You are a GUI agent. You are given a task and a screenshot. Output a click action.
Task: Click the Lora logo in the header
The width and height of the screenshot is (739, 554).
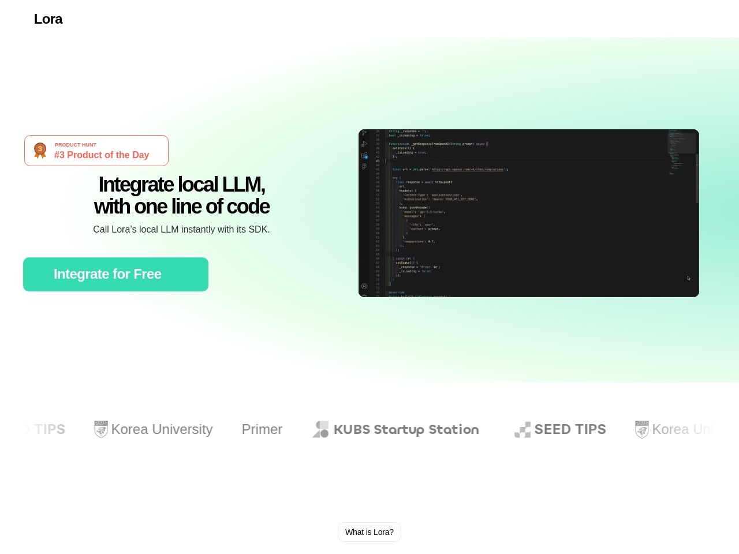click(48, 19)
